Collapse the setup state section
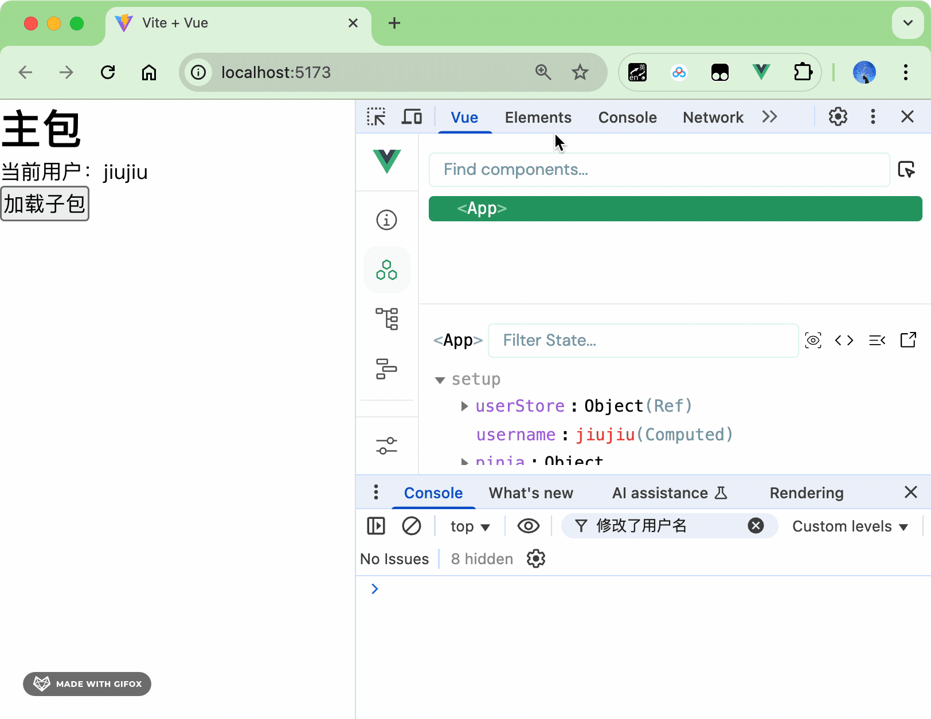This screenshot has width=931, height=719. (x=440, y=380)
